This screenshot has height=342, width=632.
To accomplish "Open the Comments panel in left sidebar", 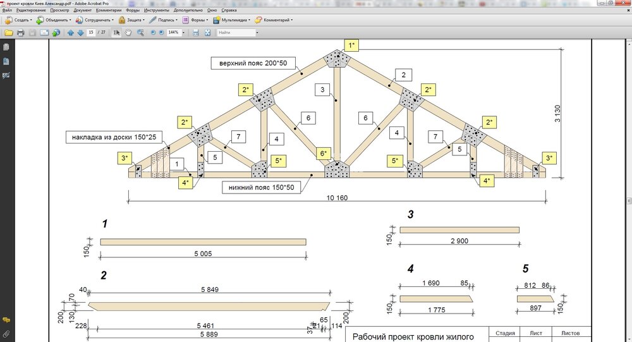I will click(6, 320).
